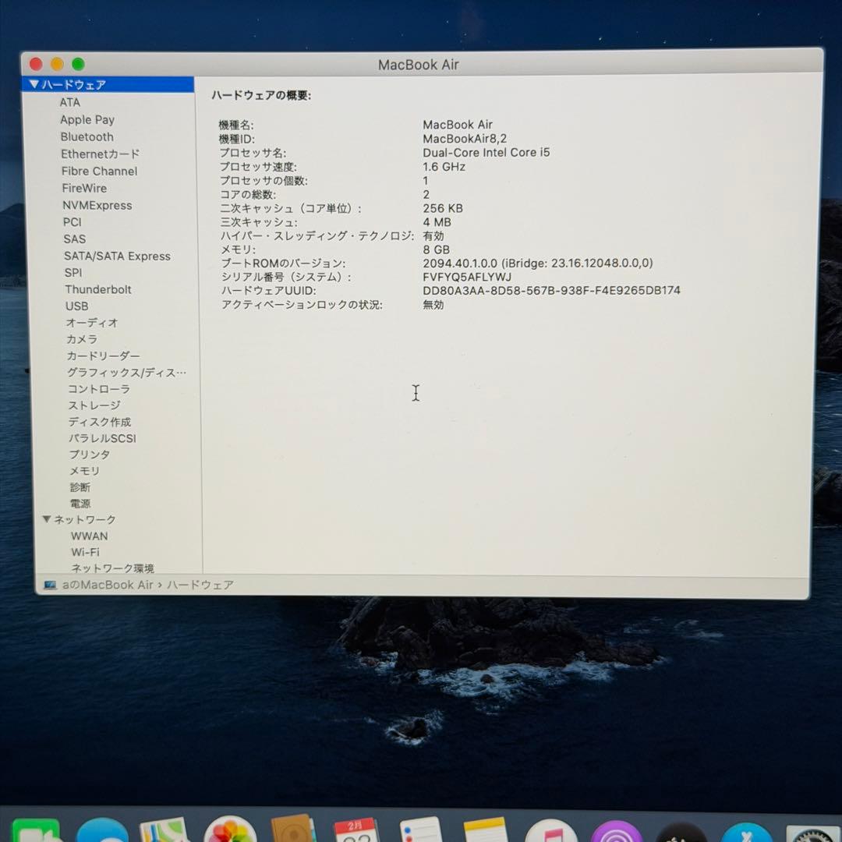Click the activation lock status 無効
This screenshot has height=842, width=842.
[x=433, y=305]
